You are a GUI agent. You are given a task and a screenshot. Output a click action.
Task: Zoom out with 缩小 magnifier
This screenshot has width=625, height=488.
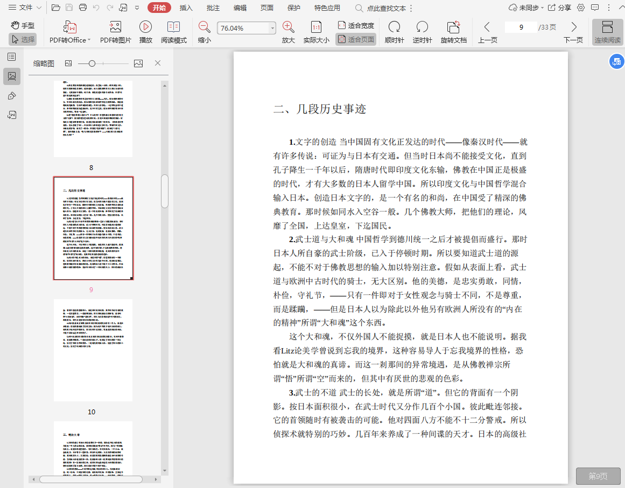pyautogui.click(x=205, y=27)
